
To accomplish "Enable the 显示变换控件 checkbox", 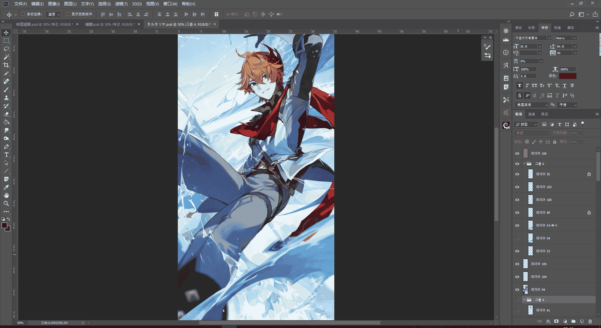I will 68,14.
